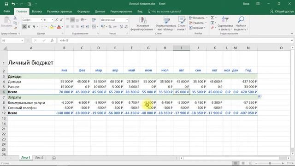
Task: Click Decrease Decimal icon
Action: click(x=126, y=27)
